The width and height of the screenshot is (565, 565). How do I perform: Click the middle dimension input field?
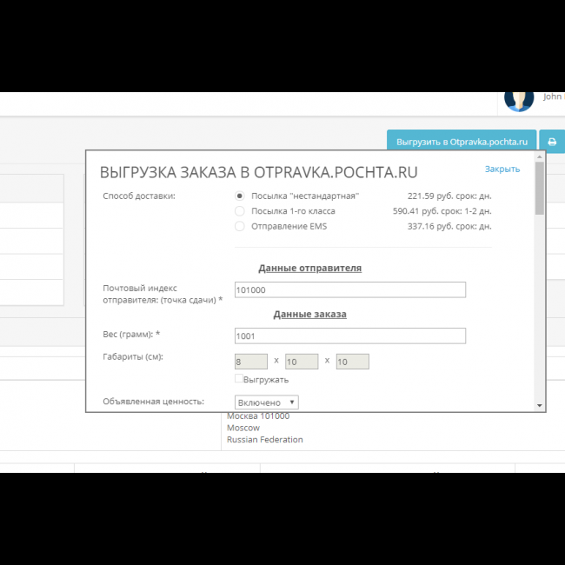(x=302, y=362)
